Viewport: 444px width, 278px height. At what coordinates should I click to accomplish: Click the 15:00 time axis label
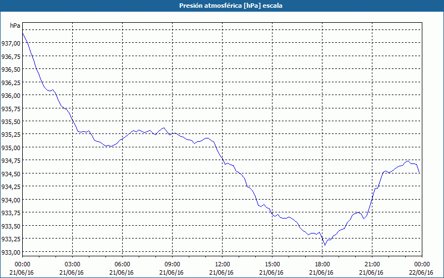[272, 265]
